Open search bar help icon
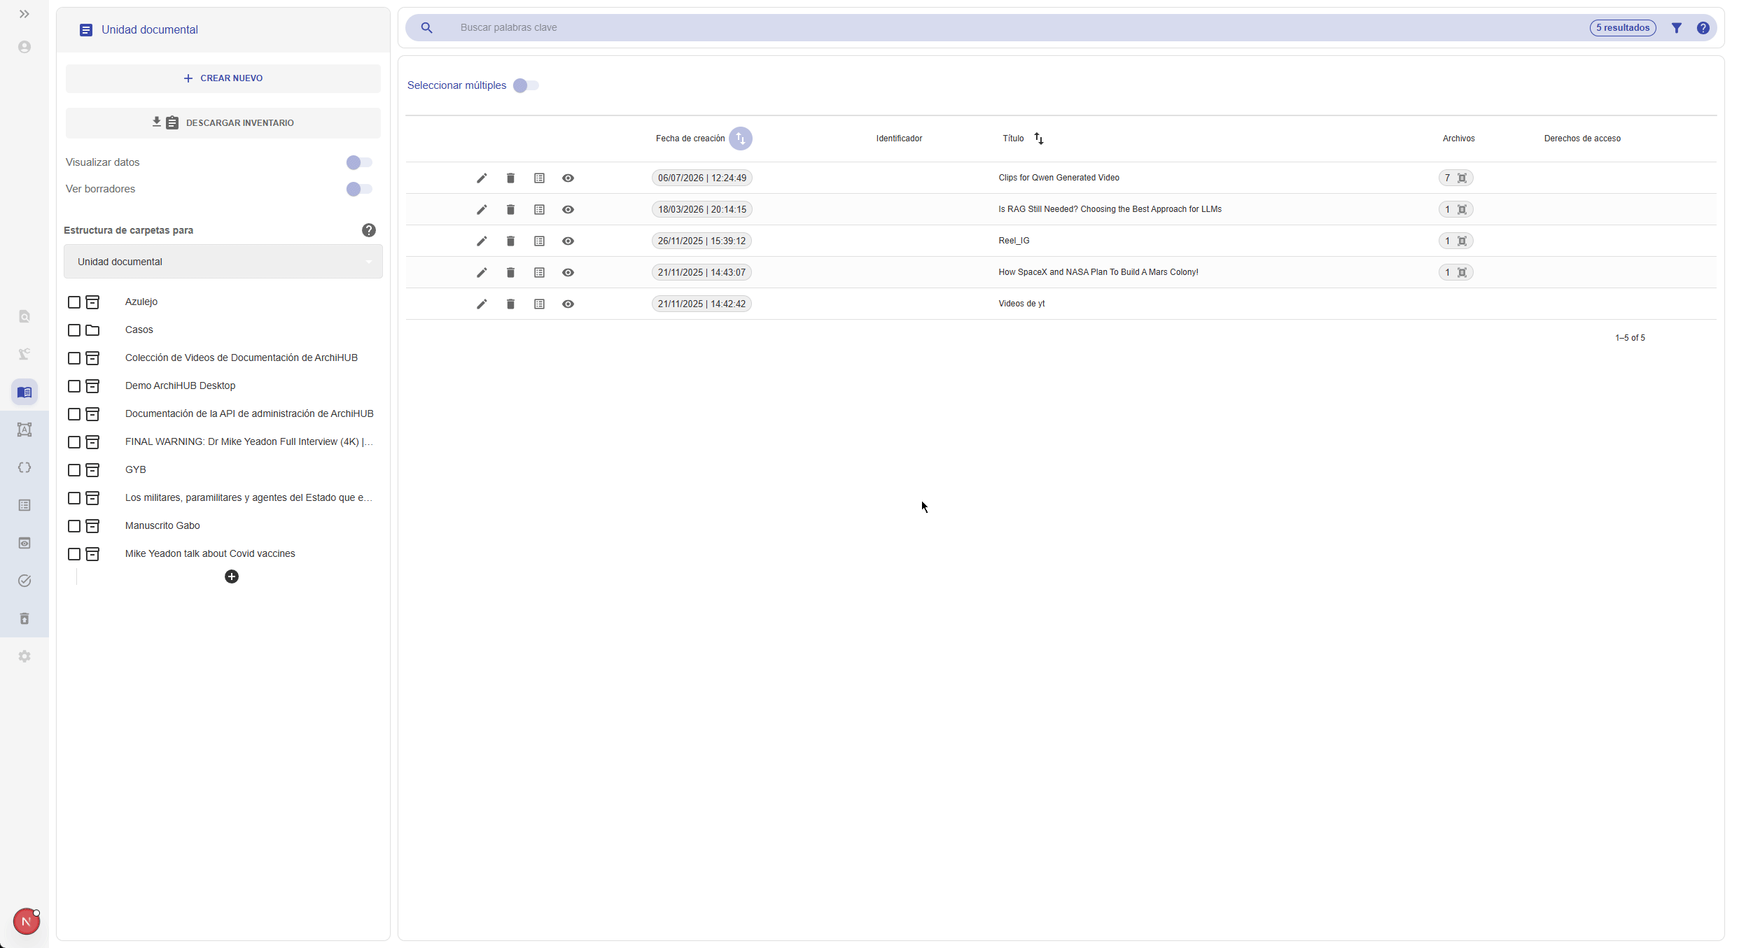 pyautogui.click(x=1703, y=28)
